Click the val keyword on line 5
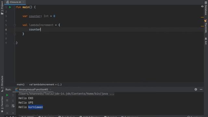The width and height of the screenshot is (208, 117). (x=25, y=25)
